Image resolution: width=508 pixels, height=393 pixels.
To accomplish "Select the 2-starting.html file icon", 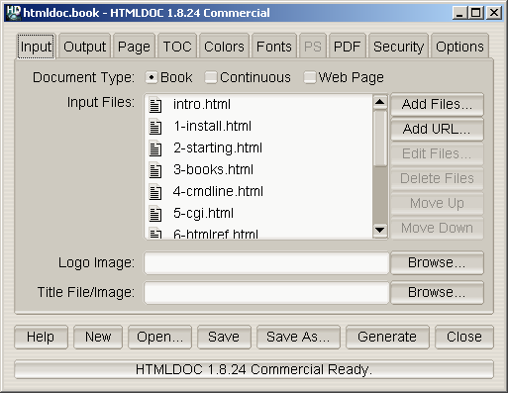I will [155, 148].
